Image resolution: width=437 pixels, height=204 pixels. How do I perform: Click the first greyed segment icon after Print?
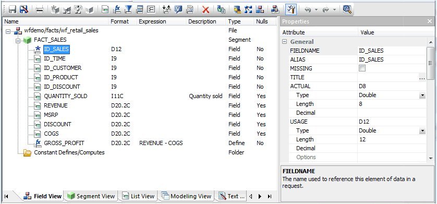[x=55, y=10]
